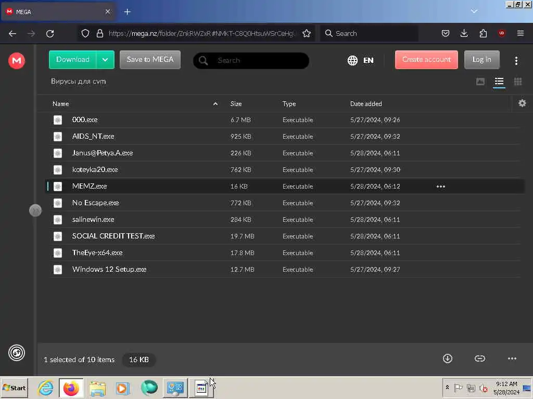Sort by Name column
Image resolution: width=533 pixels, height=399 pixels.
[x=61, y=104]
